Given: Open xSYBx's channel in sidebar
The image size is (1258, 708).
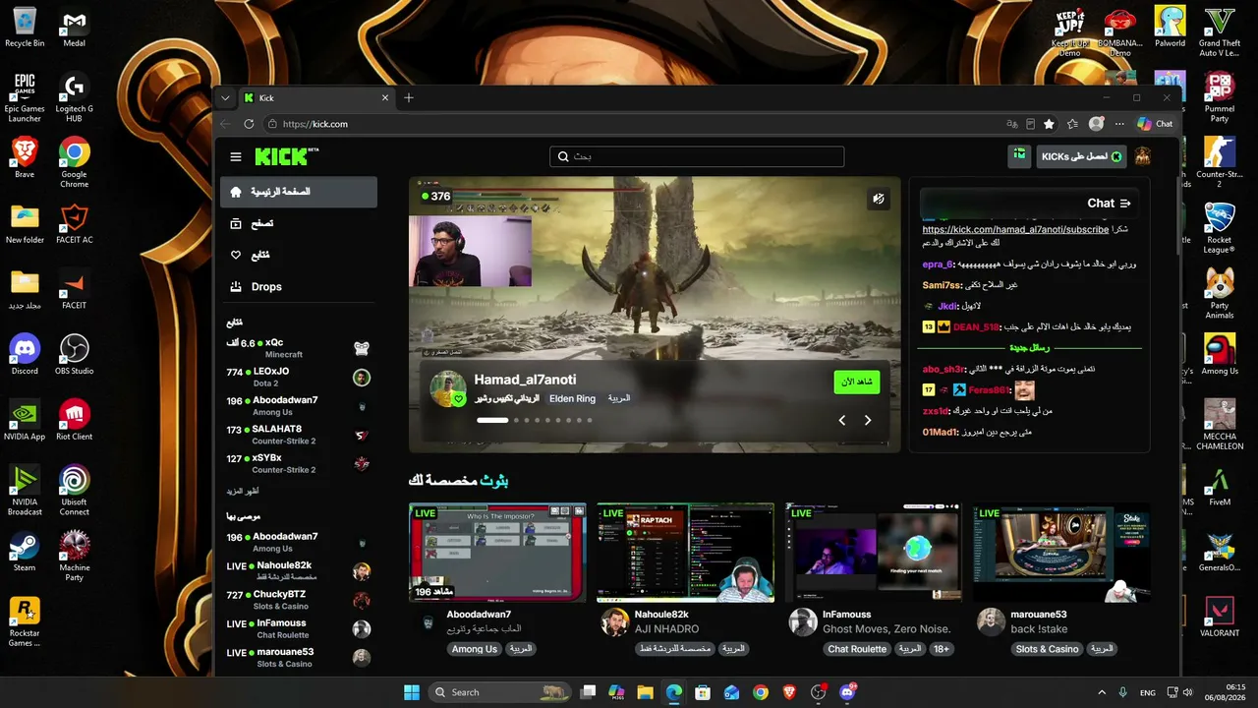Looking at the screenshot, I should point(299,463).
